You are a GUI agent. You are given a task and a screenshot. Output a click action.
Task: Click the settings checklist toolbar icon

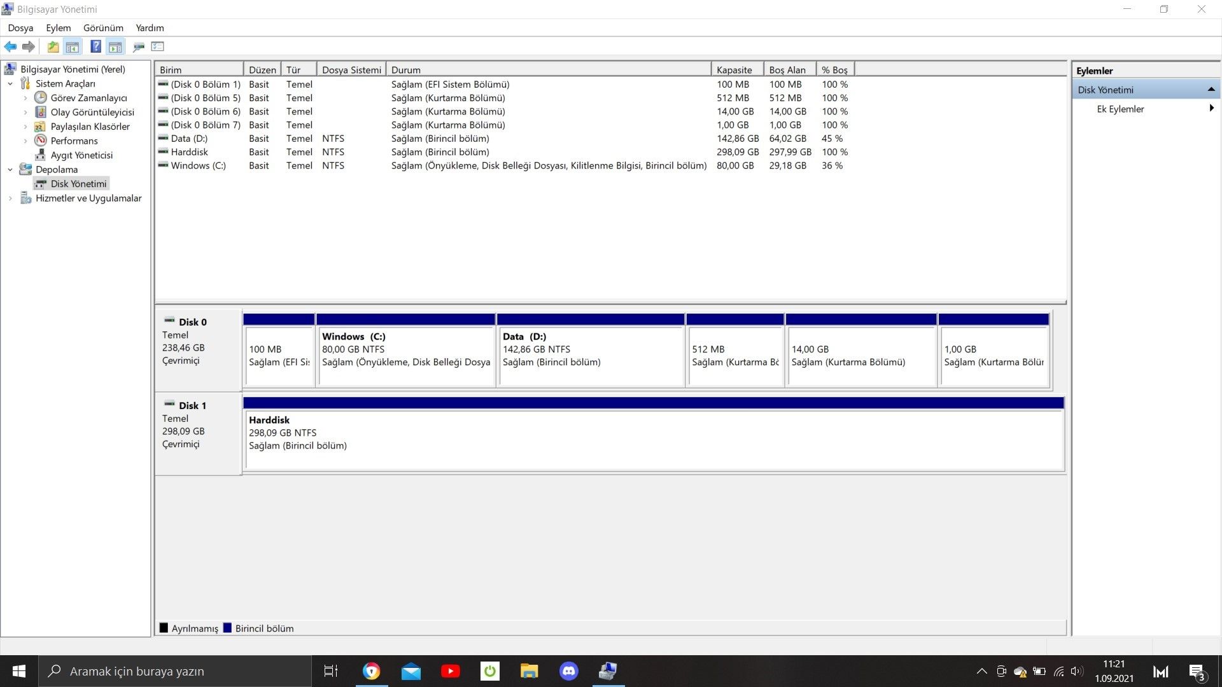pyautogui.click(x=158, y=46)
